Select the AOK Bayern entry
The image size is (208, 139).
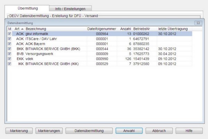[x=99, y=44]
